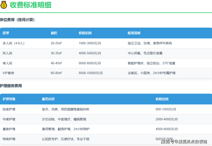Click the money bag icon beside the title
The image size is (212, 146).
[4, 5]
